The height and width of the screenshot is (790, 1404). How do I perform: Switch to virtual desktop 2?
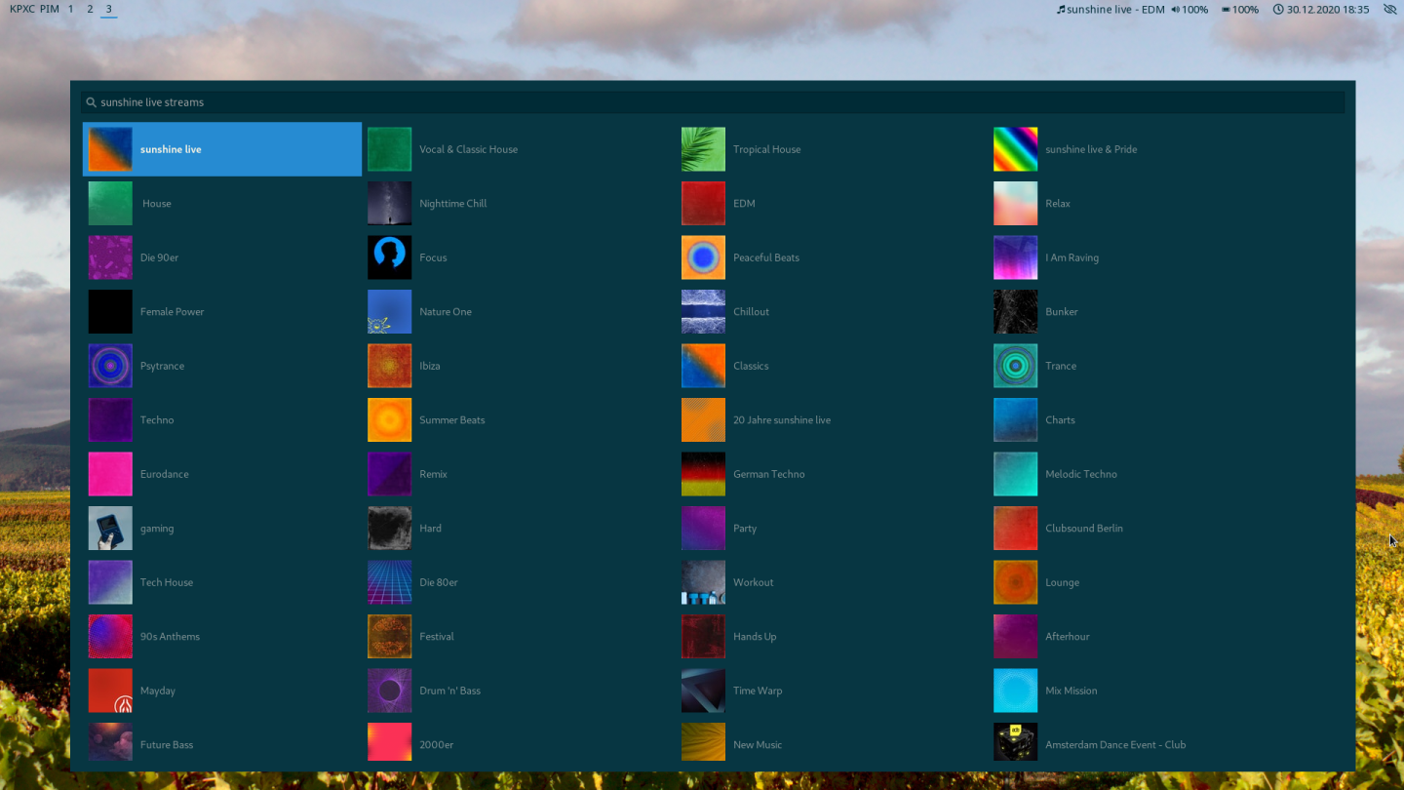89,9
